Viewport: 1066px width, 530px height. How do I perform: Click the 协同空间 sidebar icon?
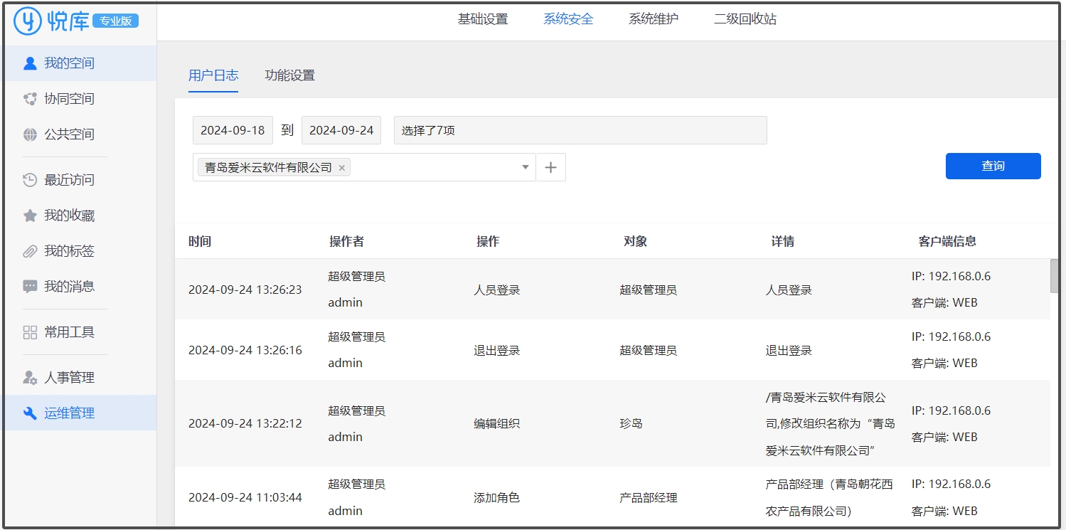(30, 99)
